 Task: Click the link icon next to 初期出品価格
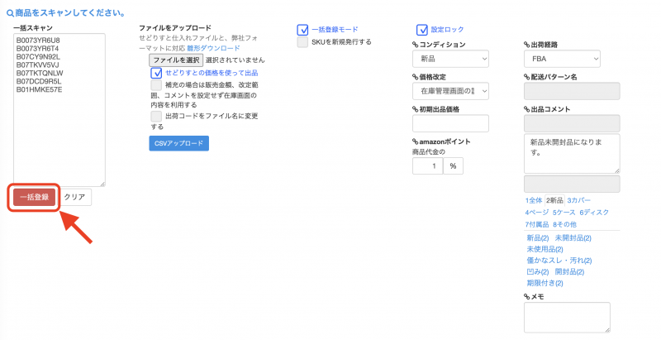click(x=416, y=109)
